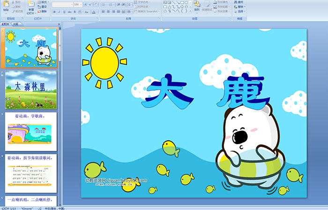
Task: Toggle bold text formatting
Action: (x=54, y=12)
